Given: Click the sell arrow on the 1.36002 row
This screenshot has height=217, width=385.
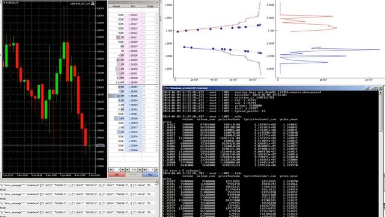Looking at the screenshot, I should click(x=144, y=69).
